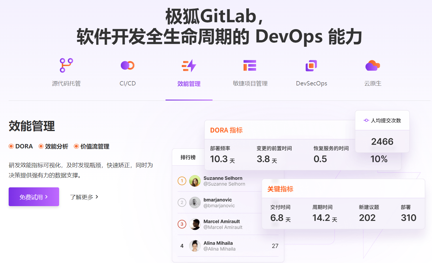This screenshot has height=263, width=432.
Task: Click the 交付时间 value 6.8 天
Action: pyautogui.click(x=281, y=218)
